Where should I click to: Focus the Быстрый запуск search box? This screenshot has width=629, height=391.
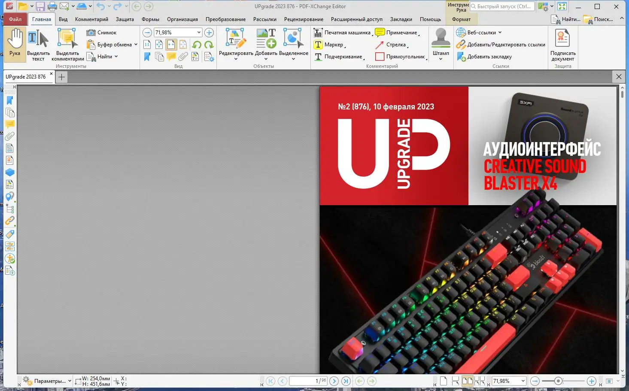[502, 6]
